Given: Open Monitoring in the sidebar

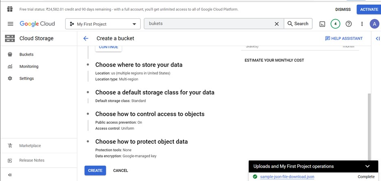Looking at the screenshot, I should coord(28,67).
